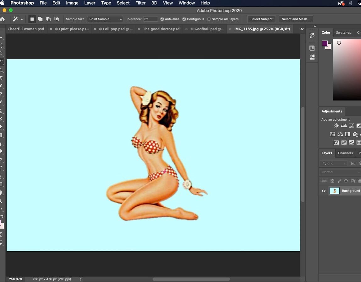
Task: Add a Levels adjustment
Action: pos(344,126)
